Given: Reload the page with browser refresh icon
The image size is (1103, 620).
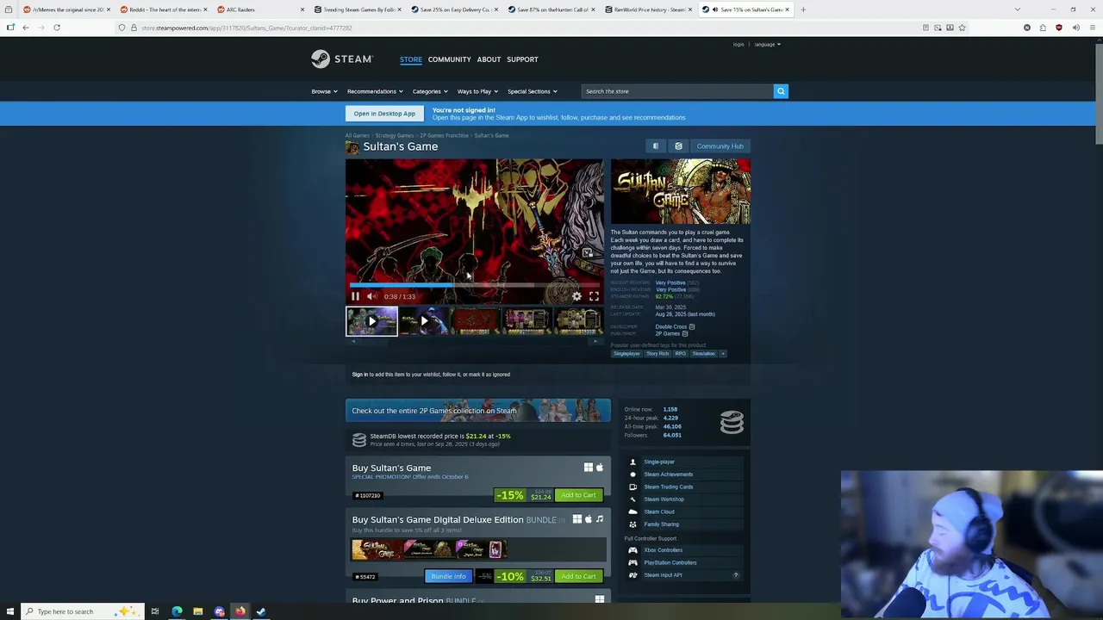Looking at the screenshot, I should [57, 28].
